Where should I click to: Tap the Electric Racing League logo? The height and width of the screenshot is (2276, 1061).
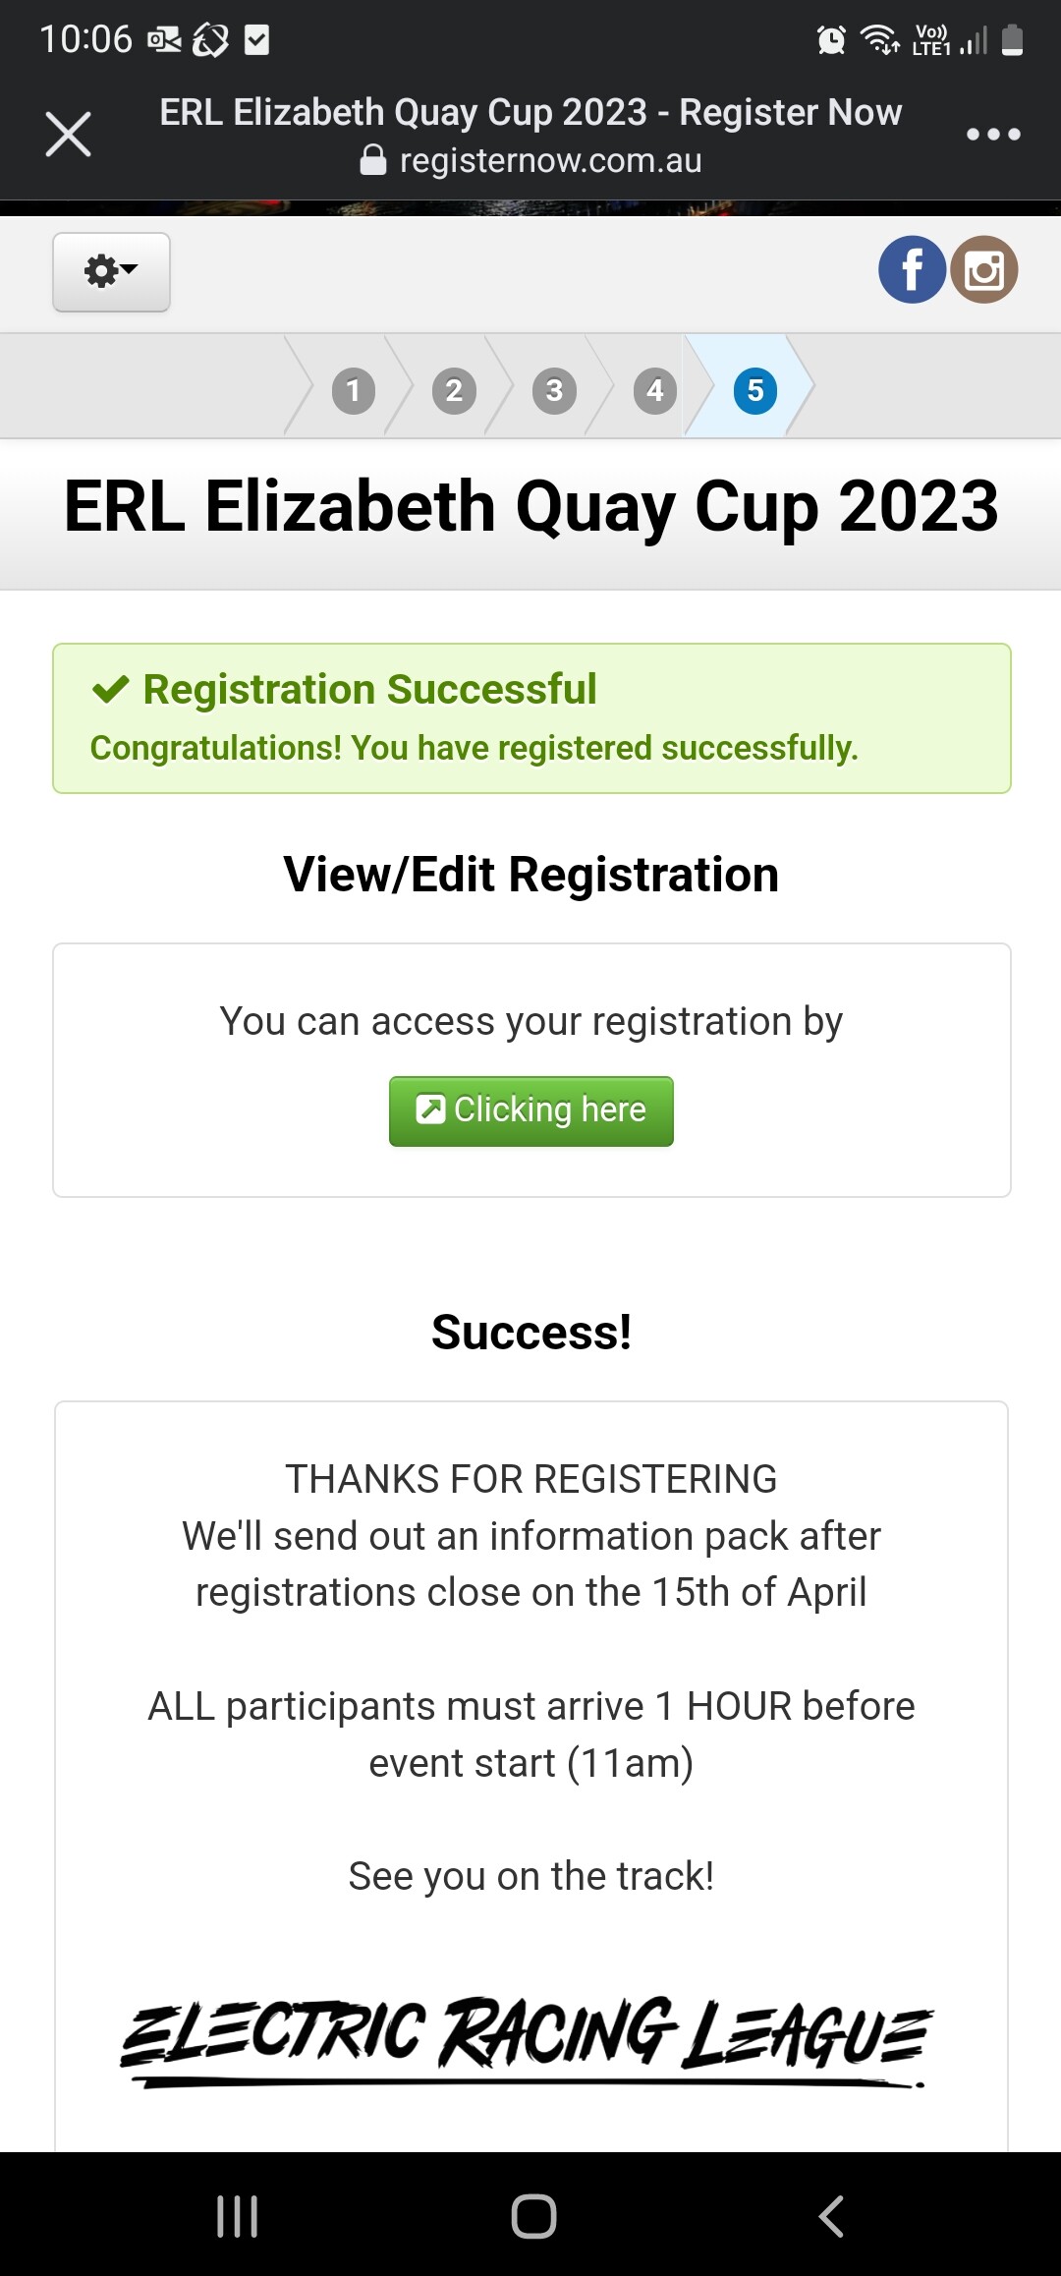click(526, 2041)
